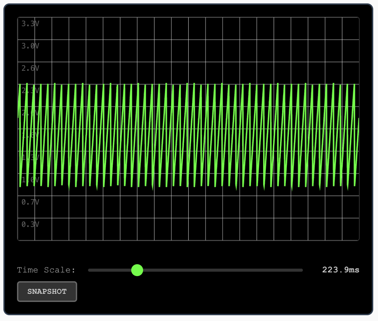
Task: Select the 223.9ms time scale readout
Action: 341,270
